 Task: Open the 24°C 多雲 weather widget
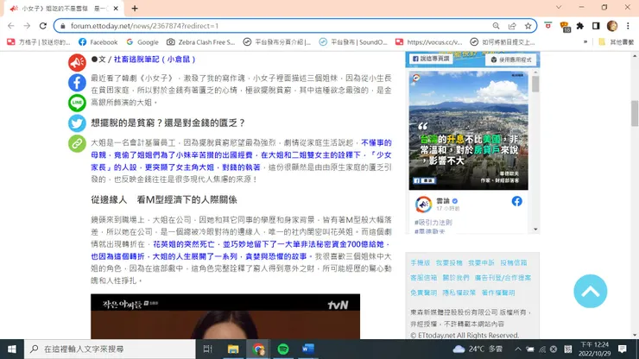(x=478, y=349)
